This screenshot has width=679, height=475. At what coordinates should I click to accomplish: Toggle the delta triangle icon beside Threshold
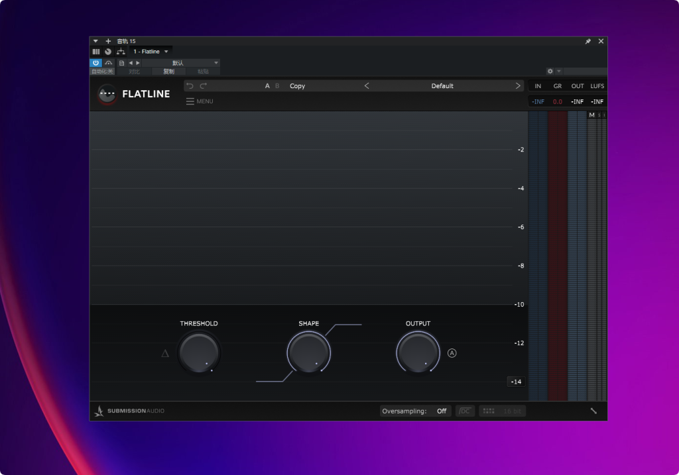(x=165, y=354)
